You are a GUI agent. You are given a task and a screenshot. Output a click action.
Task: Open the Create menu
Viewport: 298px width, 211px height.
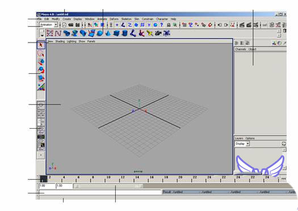67,19
